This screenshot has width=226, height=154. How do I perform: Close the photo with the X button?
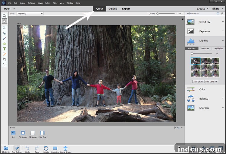point(183,19)
